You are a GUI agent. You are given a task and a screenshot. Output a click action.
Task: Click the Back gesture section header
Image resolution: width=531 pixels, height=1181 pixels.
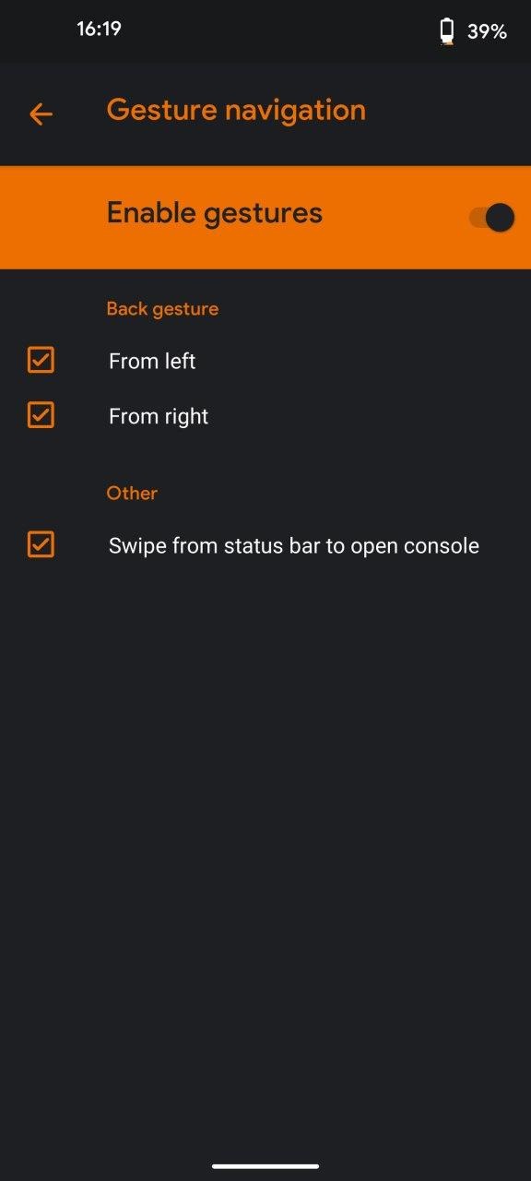162,309
